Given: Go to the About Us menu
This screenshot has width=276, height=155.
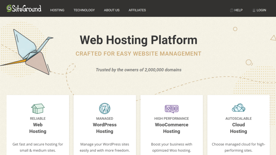Looking at the screenshot, I should 112,10.
